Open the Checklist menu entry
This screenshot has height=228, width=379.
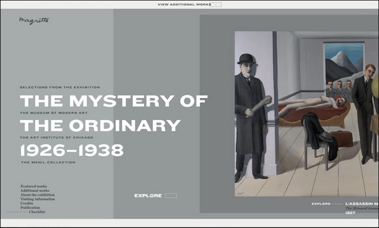click(x=37, y=212)
